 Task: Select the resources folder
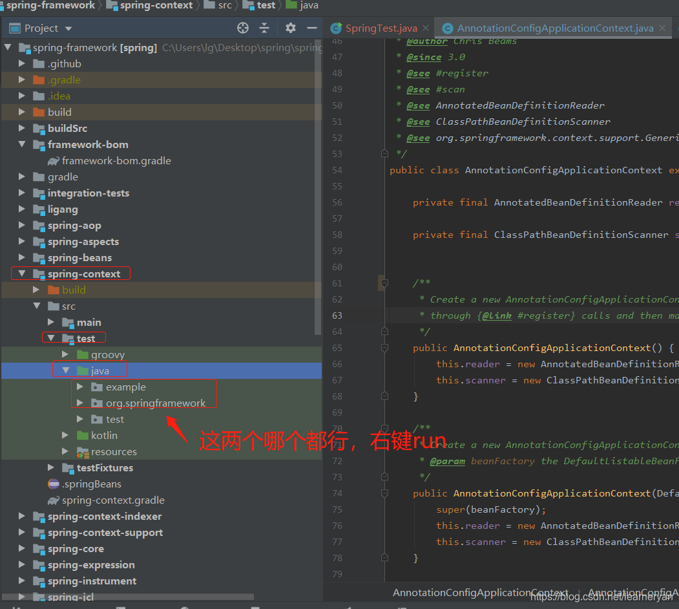tap(114, 452)
